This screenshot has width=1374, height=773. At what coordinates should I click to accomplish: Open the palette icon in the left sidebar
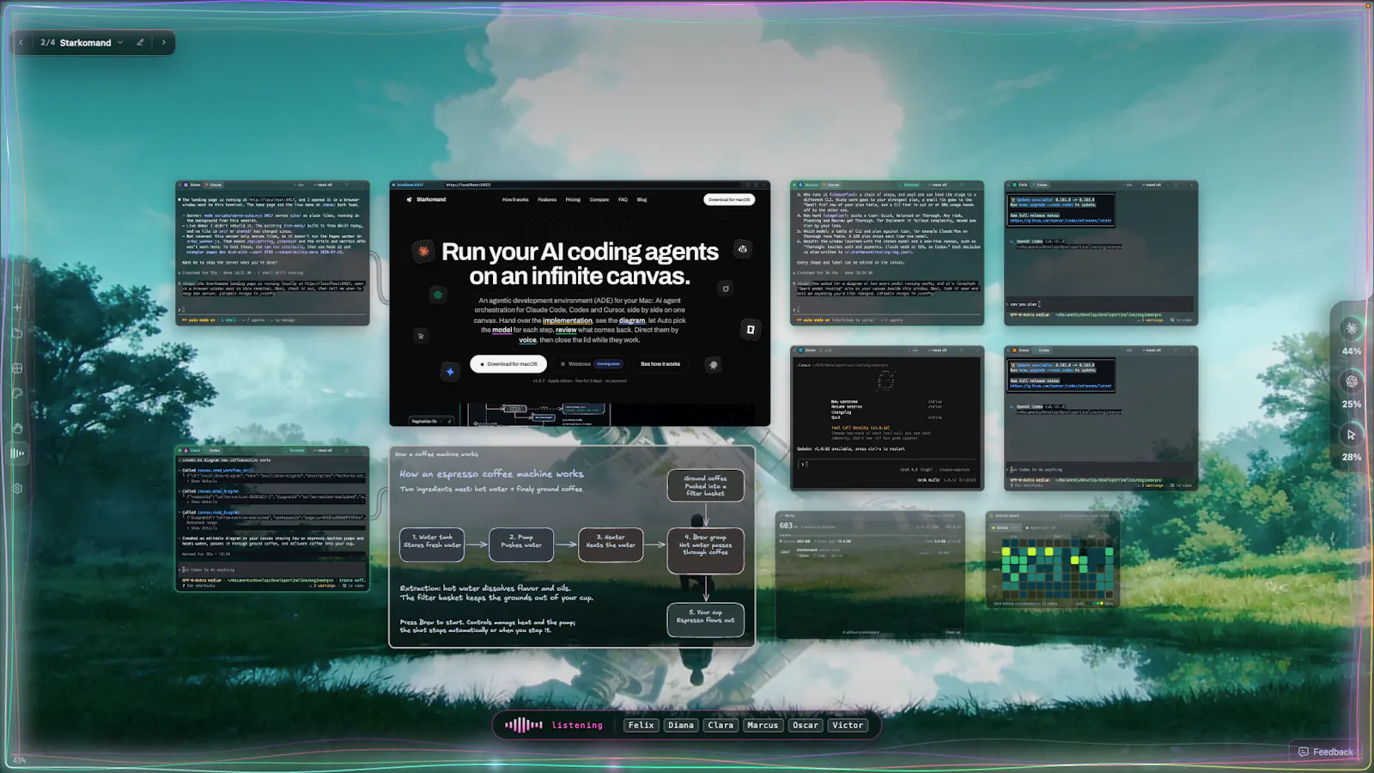[17, 393]
